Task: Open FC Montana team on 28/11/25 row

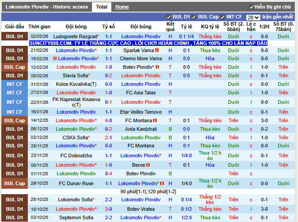Action: coord(141,146)
